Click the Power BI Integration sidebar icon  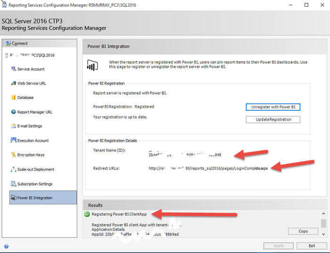(14, 198)
